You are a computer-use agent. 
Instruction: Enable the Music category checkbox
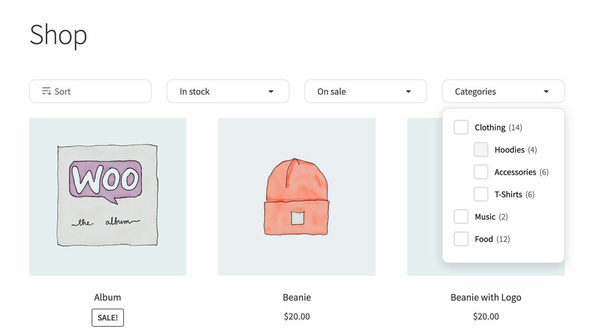click(461, 216)
